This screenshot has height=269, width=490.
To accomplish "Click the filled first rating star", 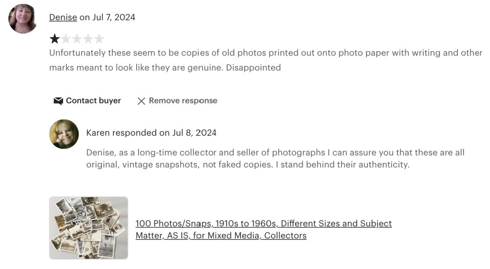I will click(x=54, y=39).
